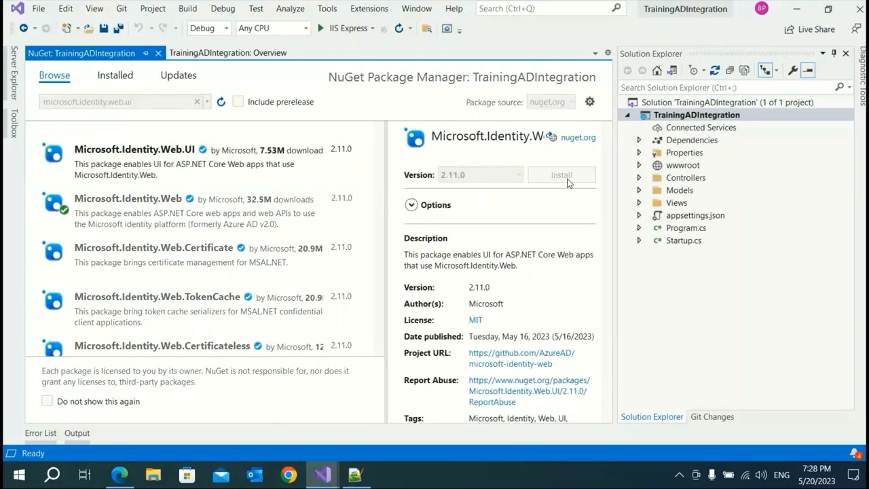Open Properties wrench icon in Solution Explorer
The image size is (869, 489).
(792, 71)
